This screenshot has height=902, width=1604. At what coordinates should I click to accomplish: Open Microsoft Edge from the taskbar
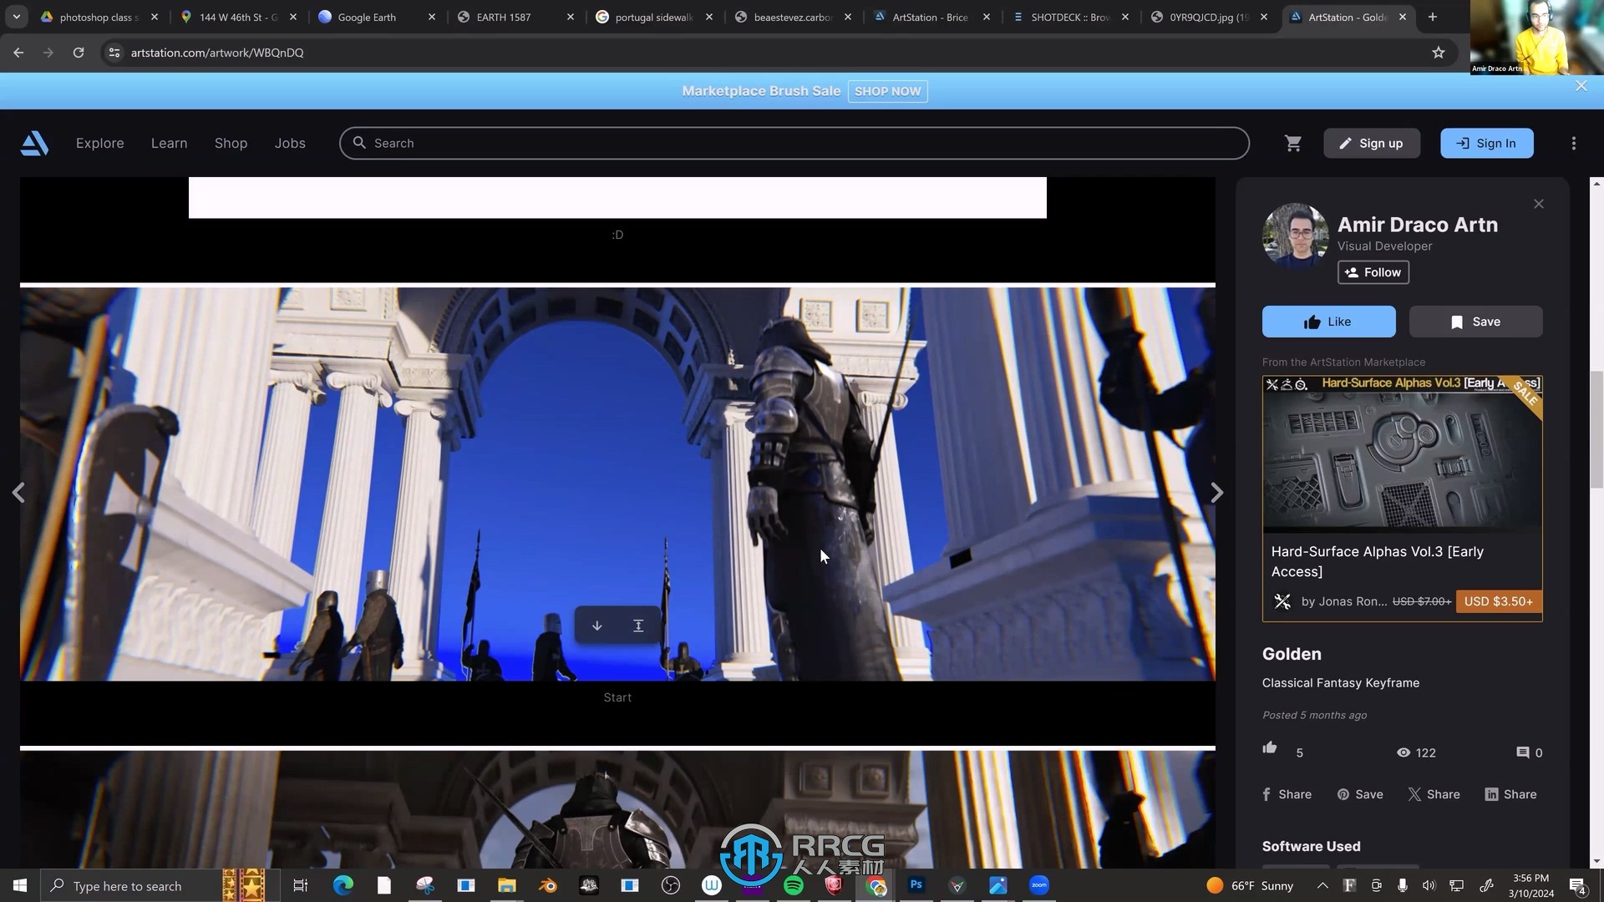(343, 885)
